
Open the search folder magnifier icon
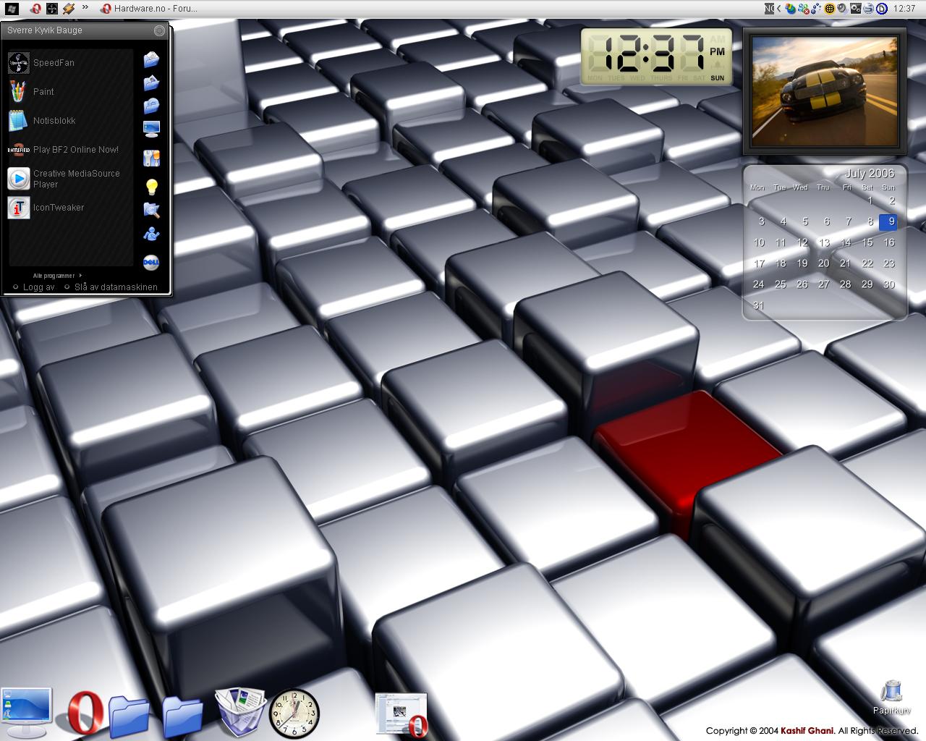(151, 210)
